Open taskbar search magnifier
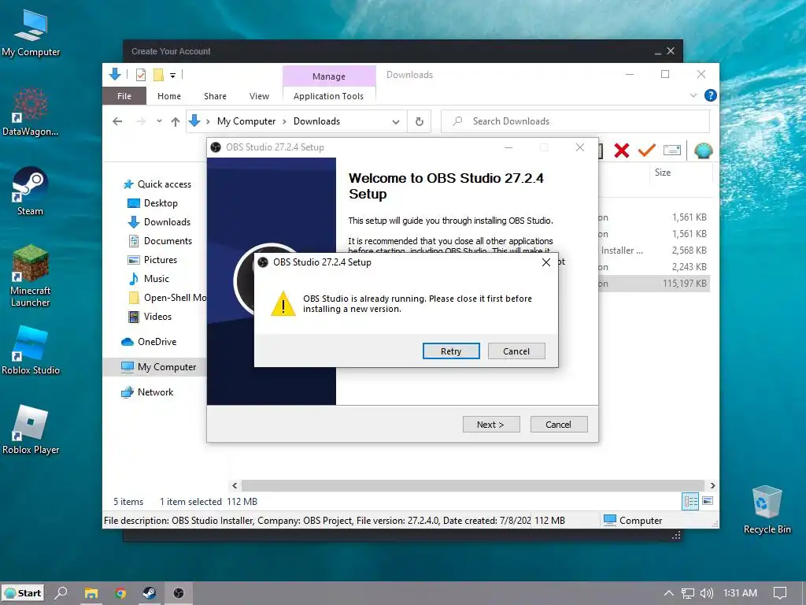806x605 pixels. (x=61, y=593)
